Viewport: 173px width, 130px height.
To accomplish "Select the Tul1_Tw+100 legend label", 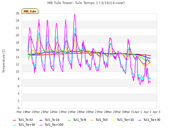I will tap(54, 125).
